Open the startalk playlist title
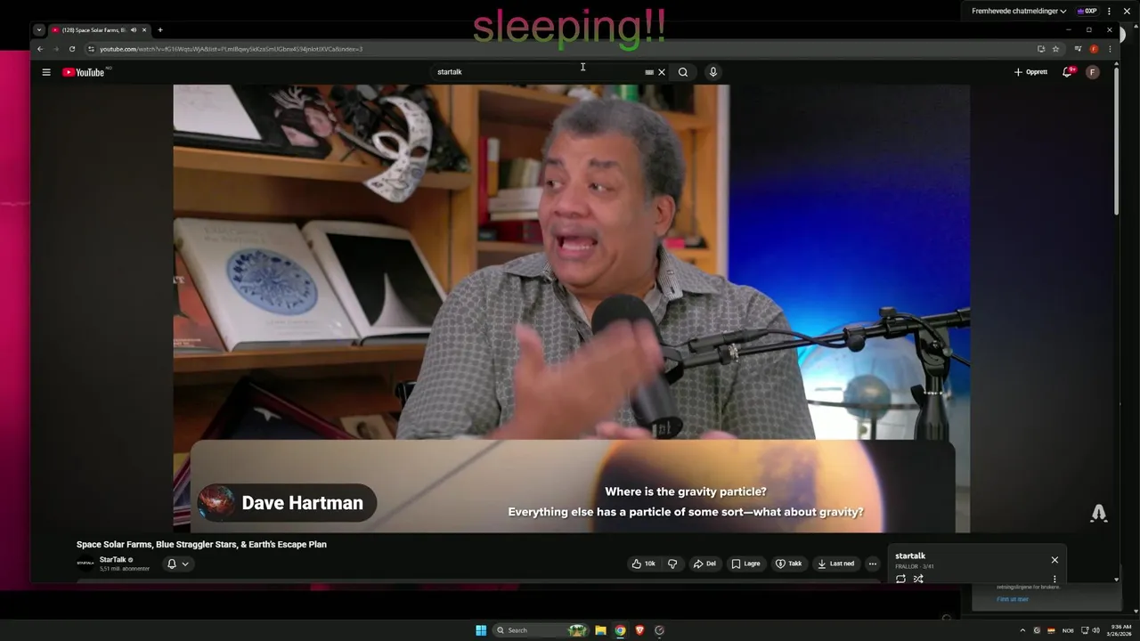 pyautogui.click(x=910, y=556)
